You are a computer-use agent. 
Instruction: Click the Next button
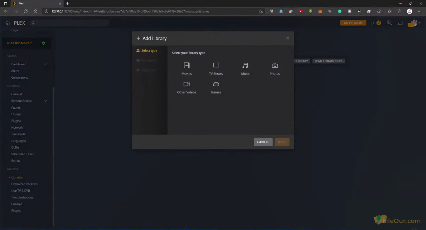tap(282, 142)
